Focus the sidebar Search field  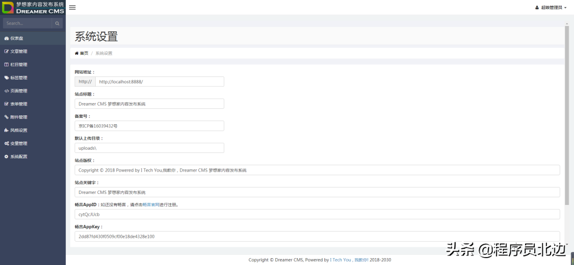coord(28,23)
